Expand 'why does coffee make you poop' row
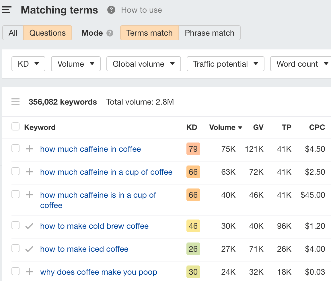This screenshot has height=281, width=331. (29, 272)
